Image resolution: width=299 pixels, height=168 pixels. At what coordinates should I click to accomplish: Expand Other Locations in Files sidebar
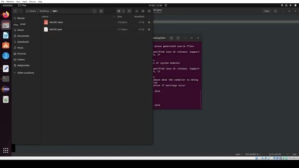pyautogui.click(x=26, y=73)
